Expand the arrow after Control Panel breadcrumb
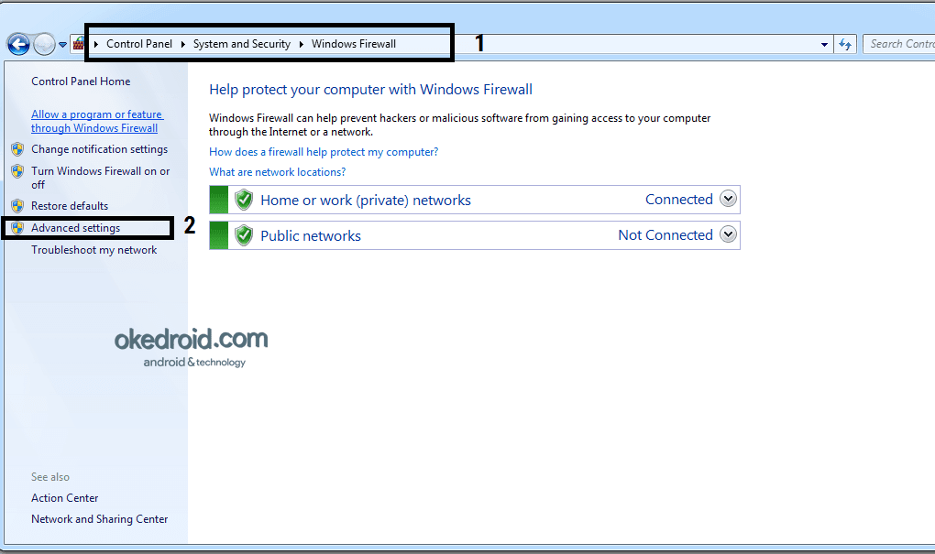 [x=182, y=44]
